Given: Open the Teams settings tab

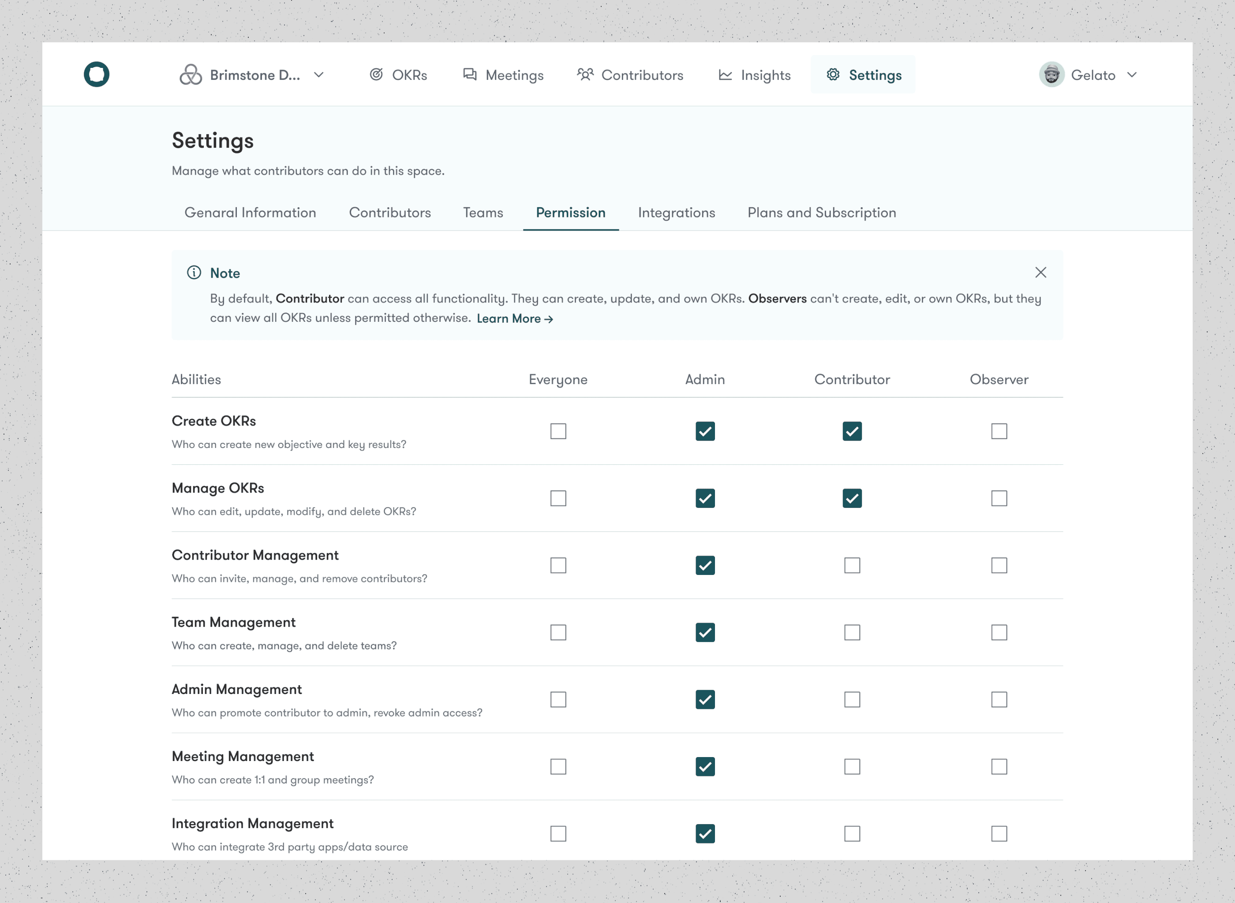Looking at the screenshot, I should pos(483,213).
